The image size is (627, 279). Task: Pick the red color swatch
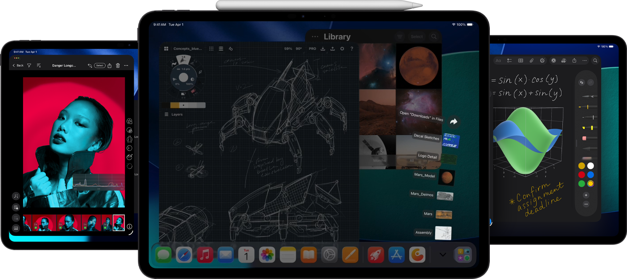point(582,175)
